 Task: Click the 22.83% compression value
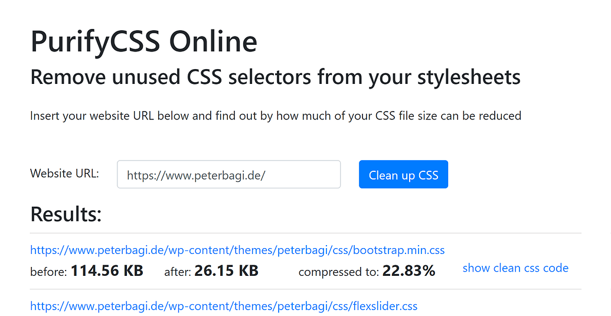pyautogui.click(x=409, y=271)
